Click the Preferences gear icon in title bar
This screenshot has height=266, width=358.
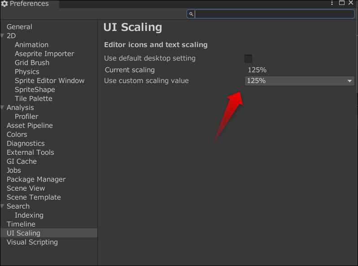click(x=4, y=4)
